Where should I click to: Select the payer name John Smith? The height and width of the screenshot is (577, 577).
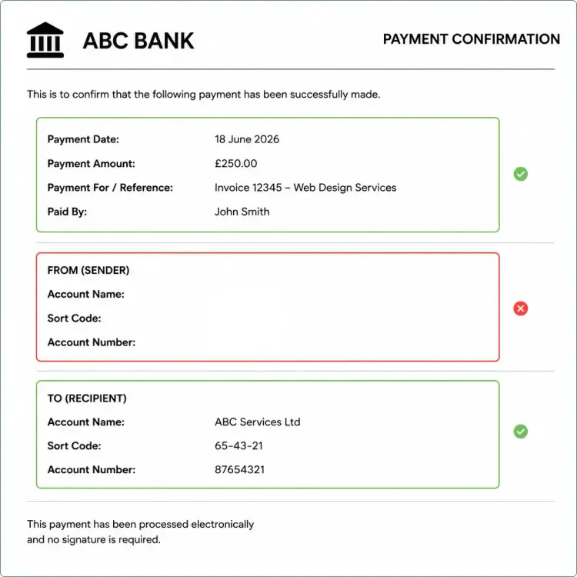242,212
